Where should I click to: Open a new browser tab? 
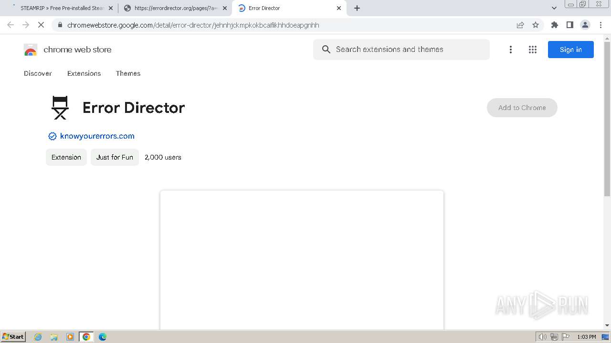tap(357, 8)
